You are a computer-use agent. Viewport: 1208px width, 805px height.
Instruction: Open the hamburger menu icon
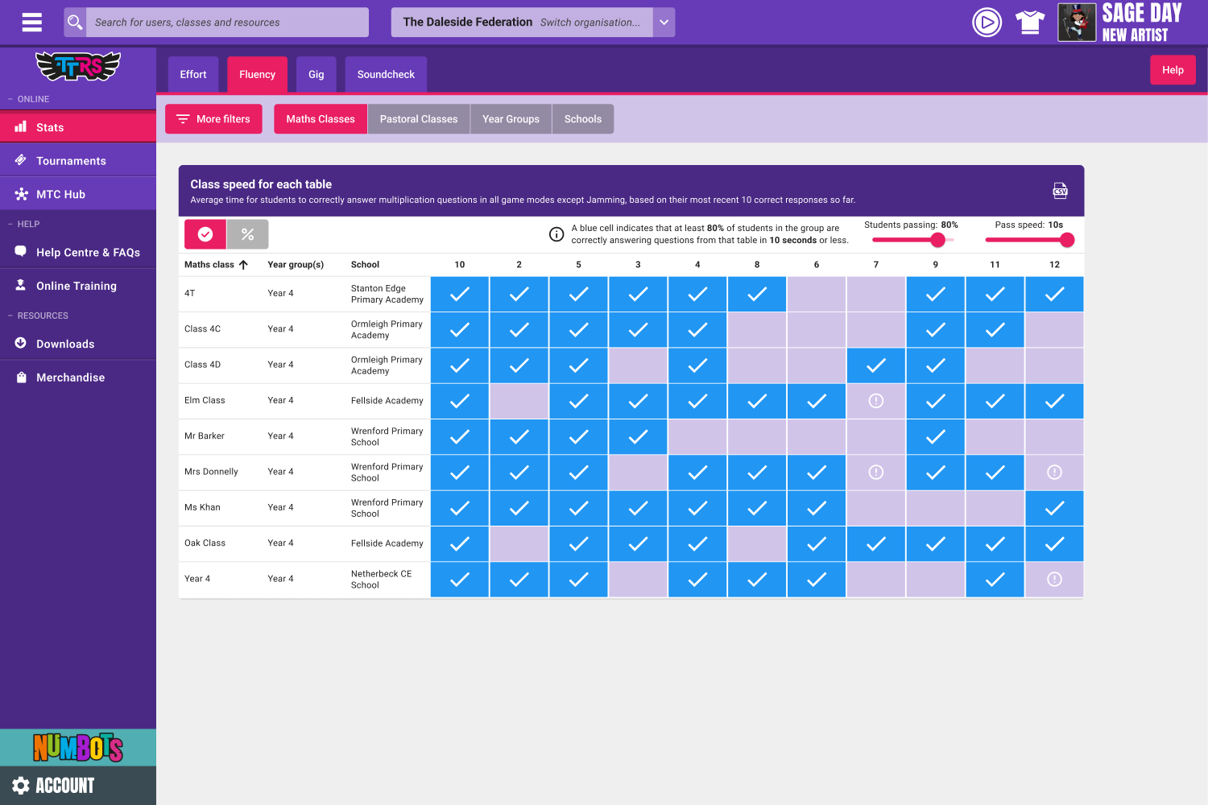point(32,23)
